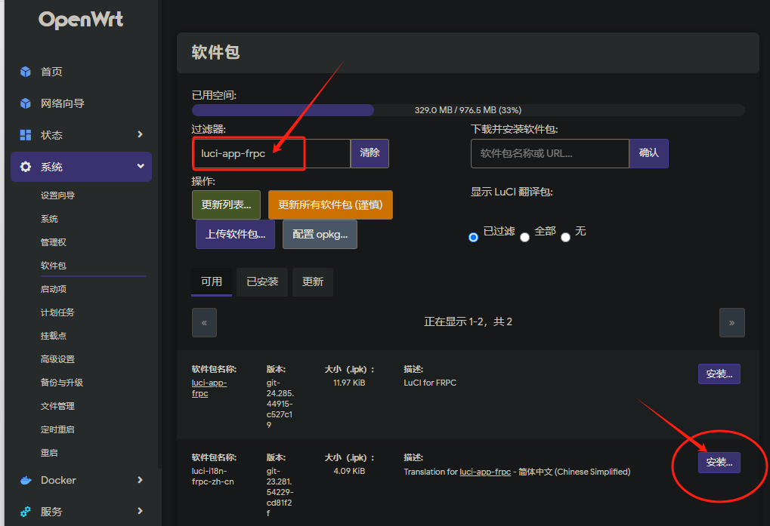The height and width of the screenshot is (526, 770).
Task: Open 管理权 submenu item
Action: coord(53,242)
